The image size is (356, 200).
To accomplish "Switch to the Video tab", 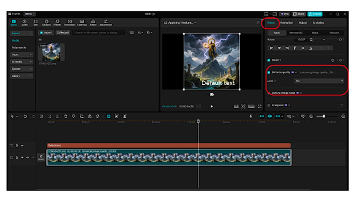I will coord(271,23).
